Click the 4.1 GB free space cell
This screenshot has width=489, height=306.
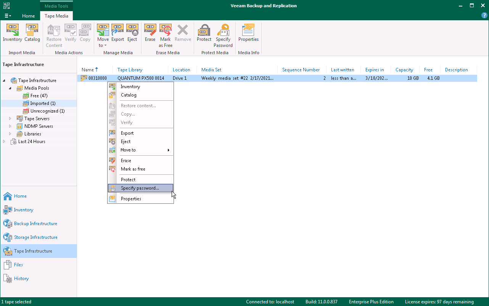point(433,78)
